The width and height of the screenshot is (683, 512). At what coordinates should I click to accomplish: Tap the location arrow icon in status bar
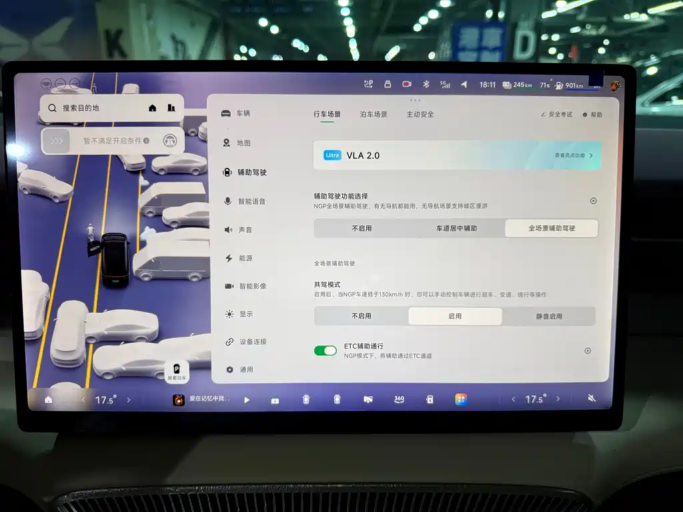pos(464,85)
